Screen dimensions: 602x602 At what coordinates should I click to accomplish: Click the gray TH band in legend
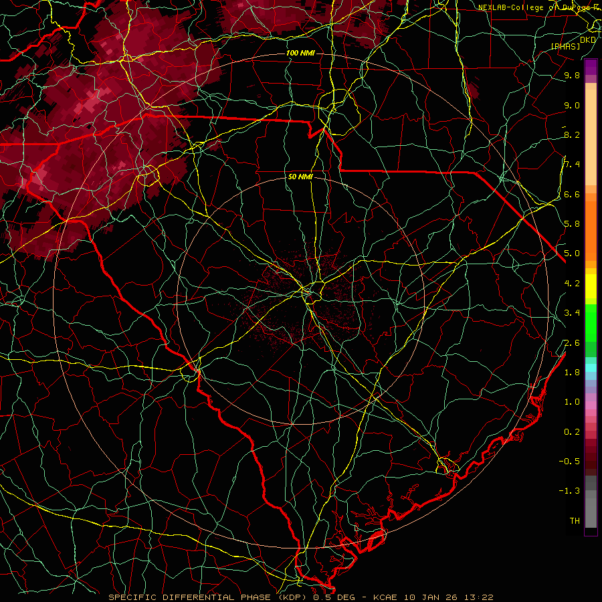[x=591, y=514]
